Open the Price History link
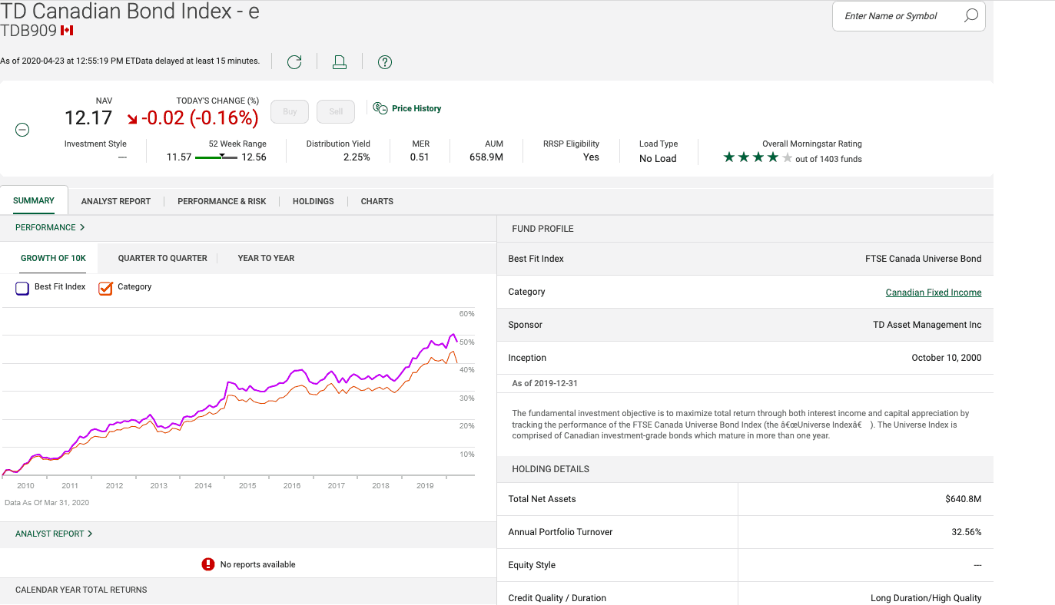Image resolution: width=1055 pixels, height=605 pixels. point(416,108)
